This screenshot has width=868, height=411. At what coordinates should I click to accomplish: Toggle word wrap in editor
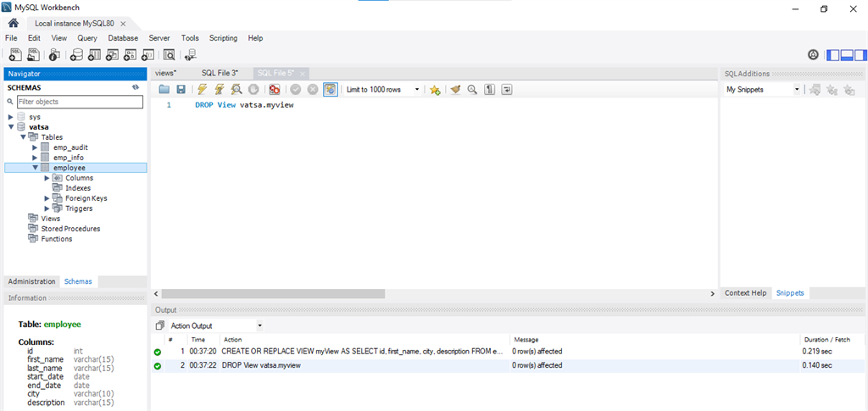507,89
